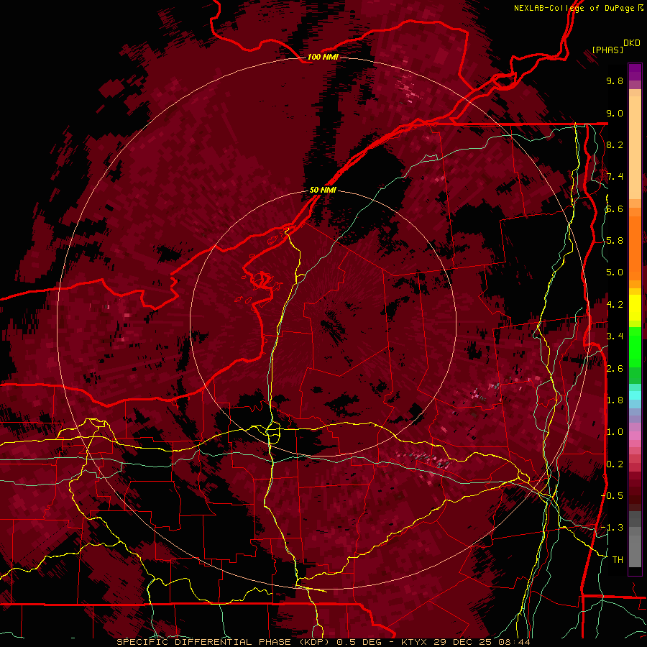647x647 pixels.
Task: Select the 3.4 value on the scale
Action: pyautogui.click(x=615, y=336)
